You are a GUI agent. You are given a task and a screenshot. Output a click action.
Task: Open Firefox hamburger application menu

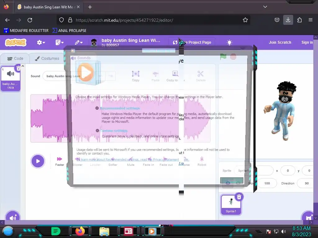(x=311, y=20)
